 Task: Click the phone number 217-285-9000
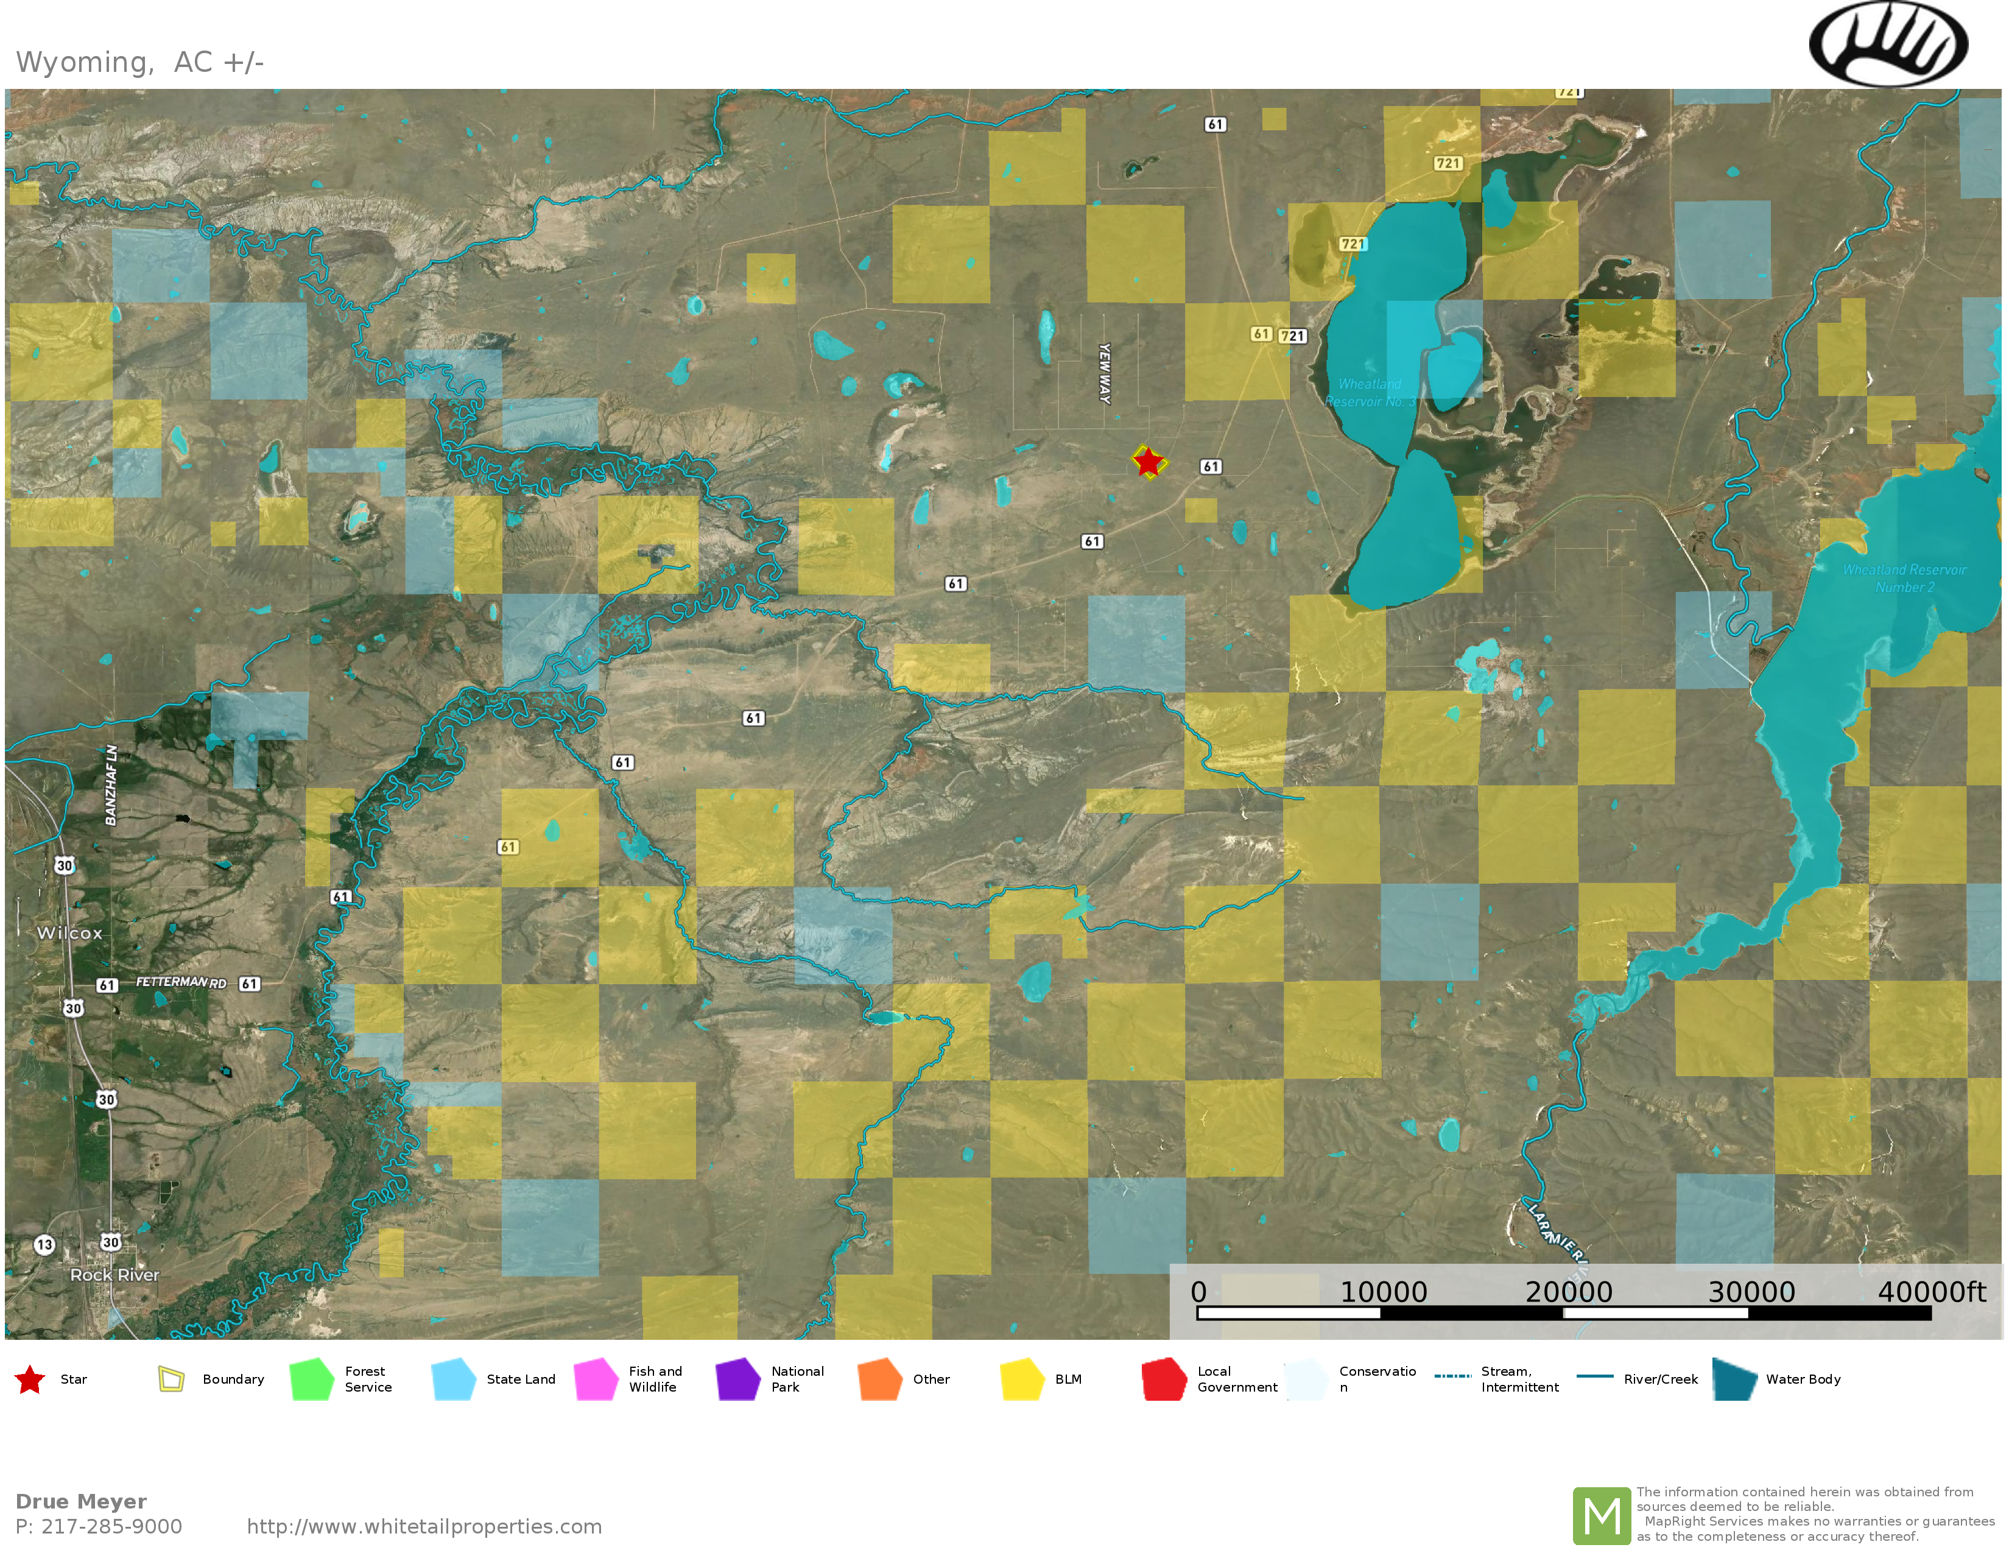[110, 1526]
